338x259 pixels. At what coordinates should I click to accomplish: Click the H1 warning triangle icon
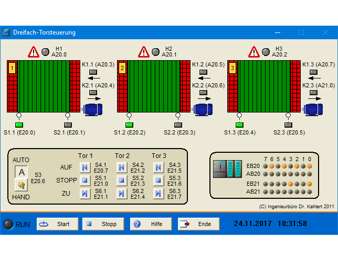(34, 52)
